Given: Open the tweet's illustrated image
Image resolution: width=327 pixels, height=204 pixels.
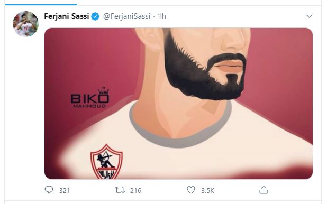Looking at the screenshot, I should coord(178,104).
